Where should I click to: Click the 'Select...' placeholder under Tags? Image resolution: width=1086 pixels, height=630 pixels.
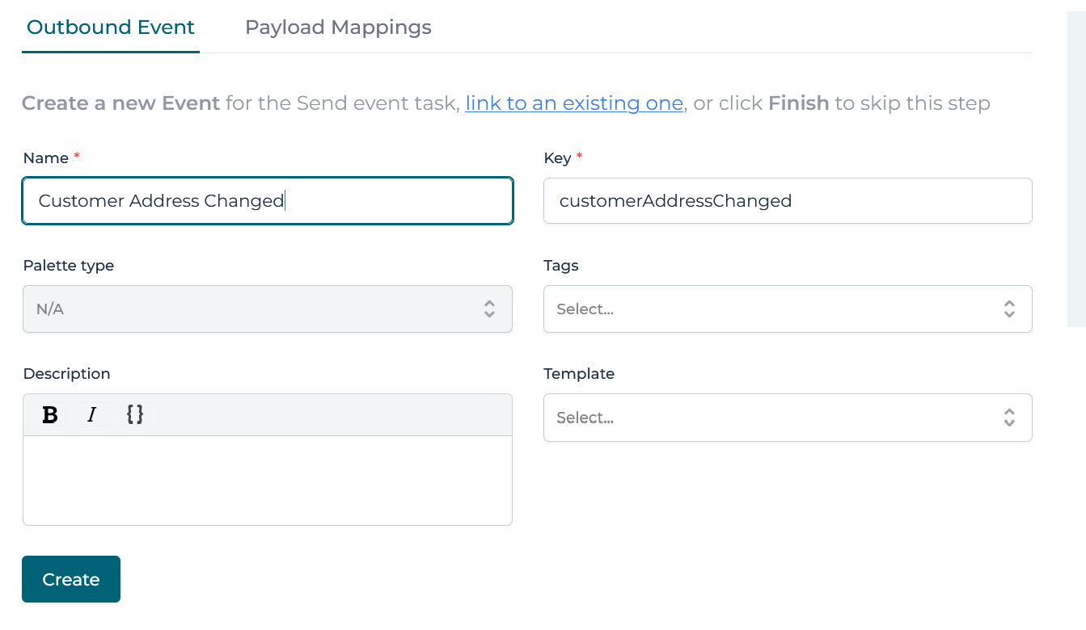[585, 309]
